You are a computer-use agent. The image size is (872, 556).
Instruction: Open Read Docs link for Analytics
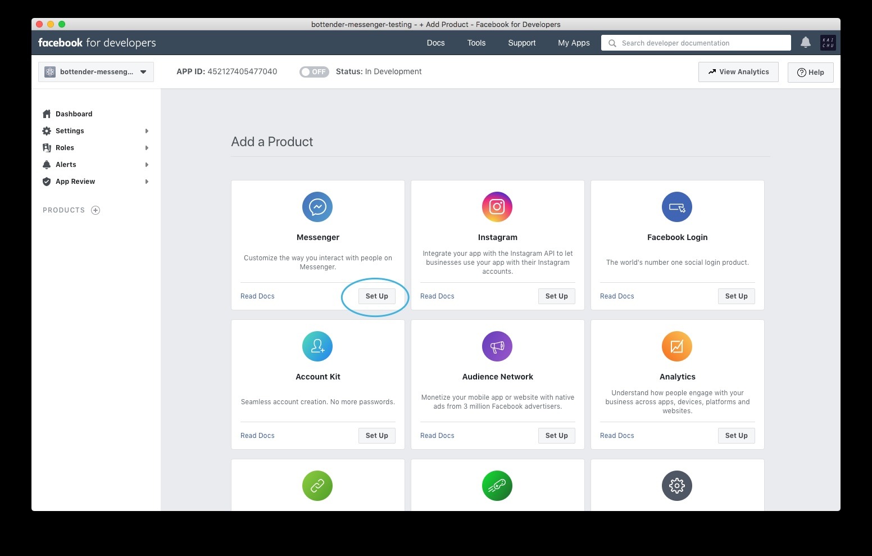tap(617, 436)
